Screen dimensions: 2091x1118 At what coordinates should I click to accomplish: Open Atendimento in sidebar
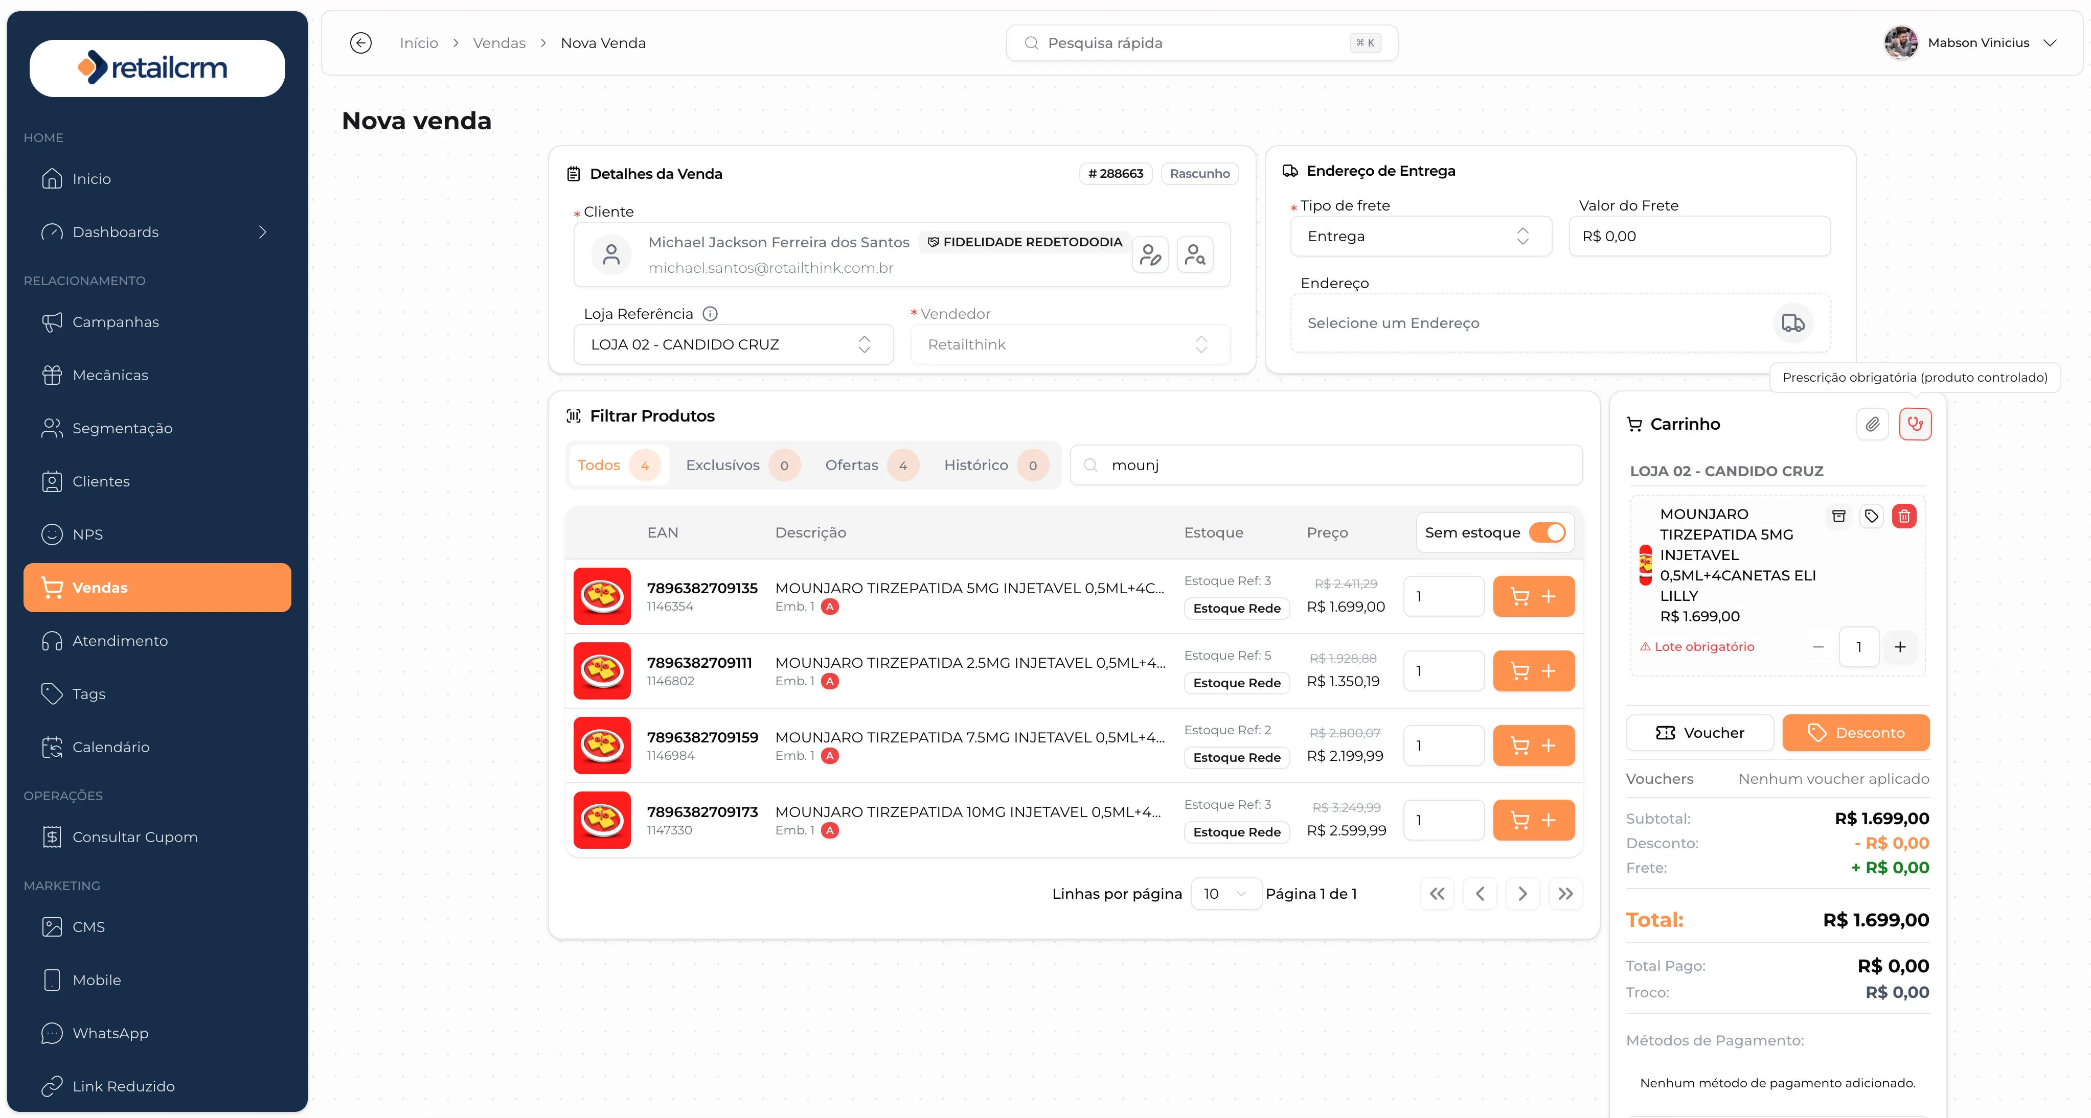click(x=157, y=641)
